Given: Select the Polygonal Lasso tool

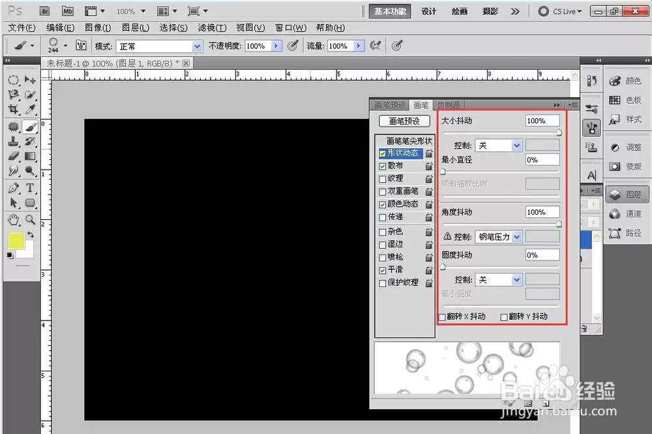Looking at the screenshot, I should coord(13,95).
